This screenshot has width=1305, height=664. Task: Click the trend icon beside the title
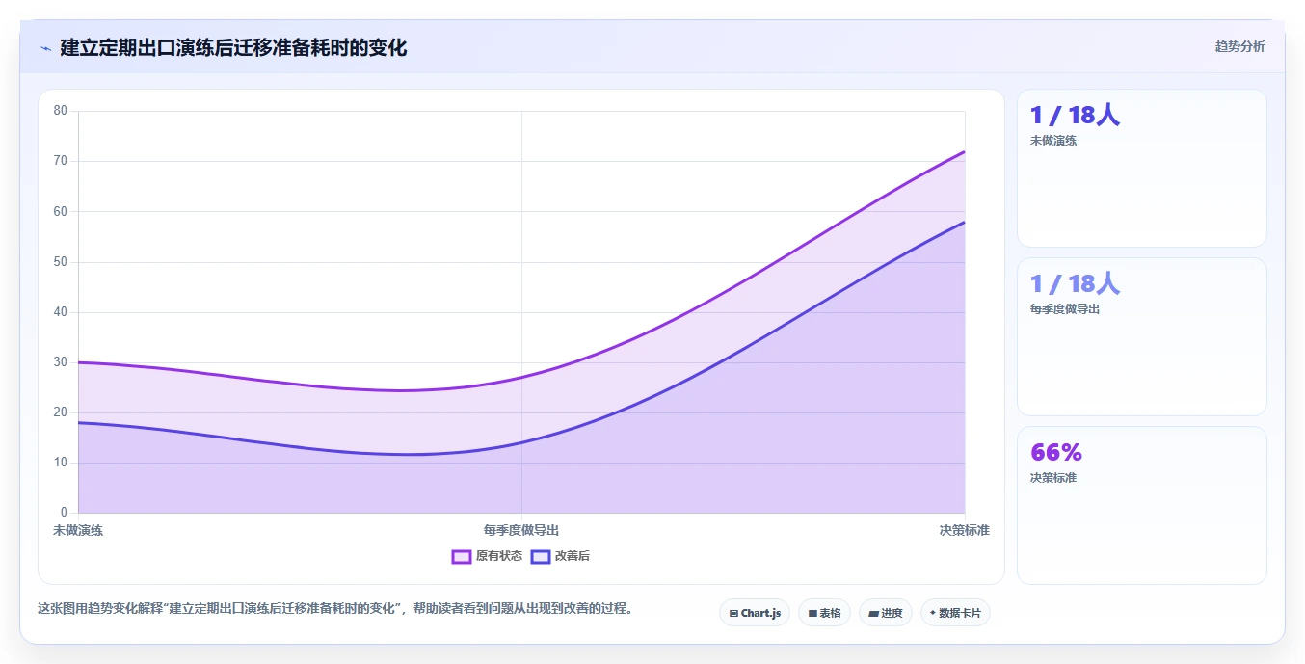pyautogui.click(x=45, y=48)
